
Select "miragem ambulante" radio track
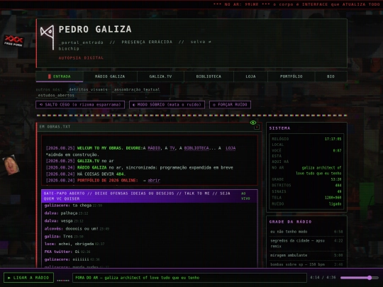pyautogui.click(x=306, y=255)
